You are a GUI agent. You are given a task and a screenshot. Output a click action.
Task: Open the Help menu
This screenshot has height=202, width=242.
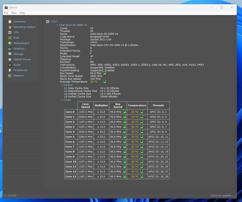(x=22, y=13)
